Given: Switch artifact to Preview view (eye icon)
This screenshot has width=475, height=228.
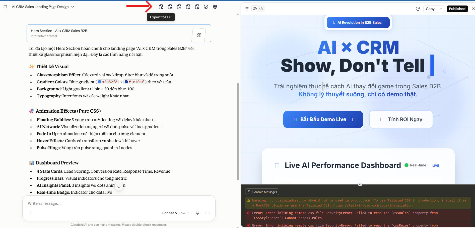Looking at the screenshot, I should click(255, 9).
